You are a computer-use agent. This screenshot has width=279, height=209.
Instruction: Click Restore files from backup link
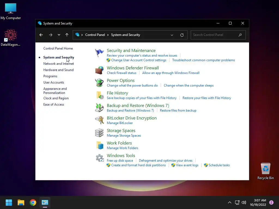pyautogui.click(x=178, y=110)
